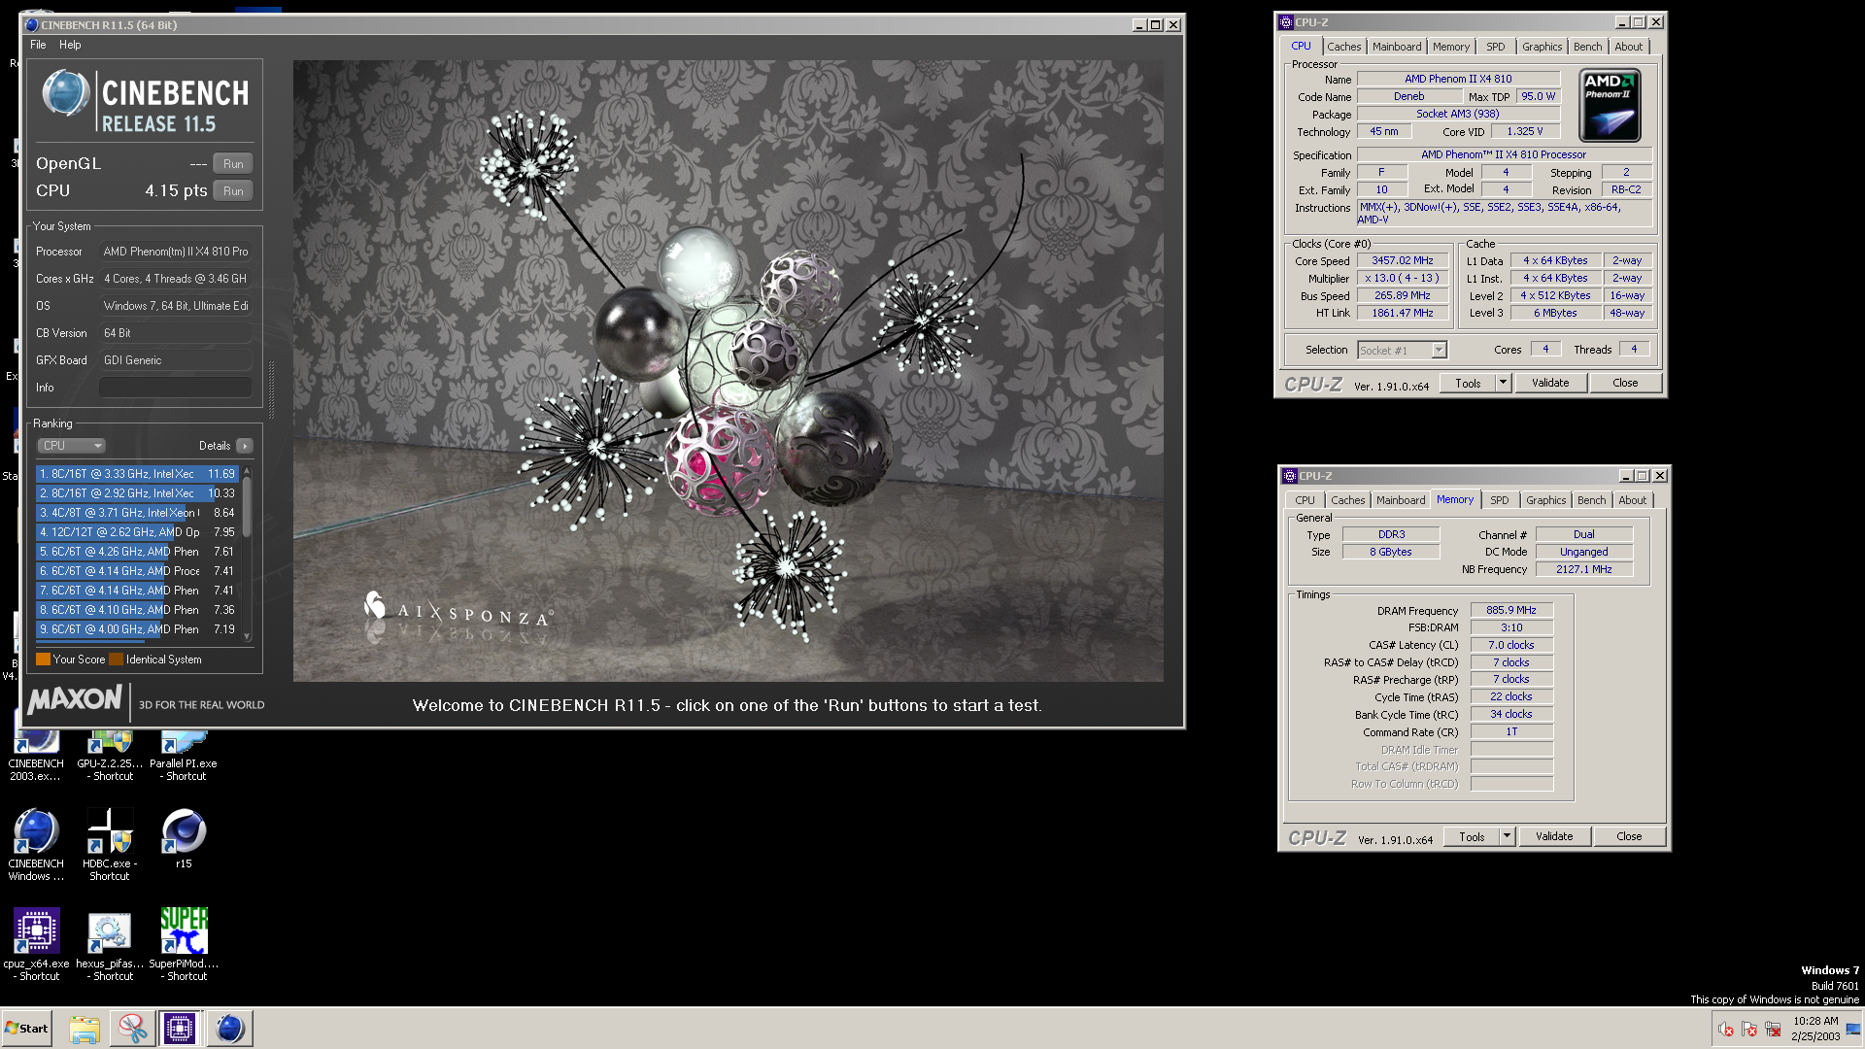Click the rendered Cinebench scene image
The image size is (1865, 1049).
tap(729, 371)
